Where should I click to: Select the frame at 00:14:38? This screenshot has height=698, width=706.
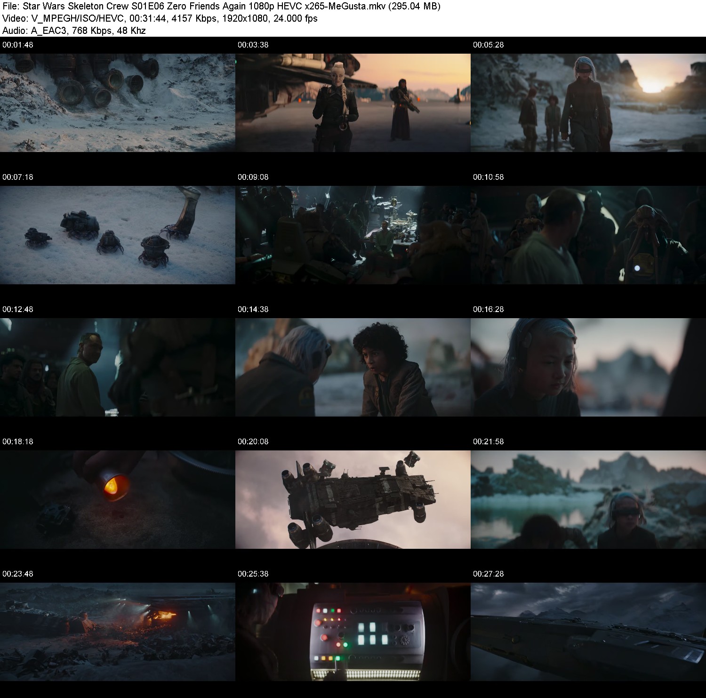[x=353, y=367]
